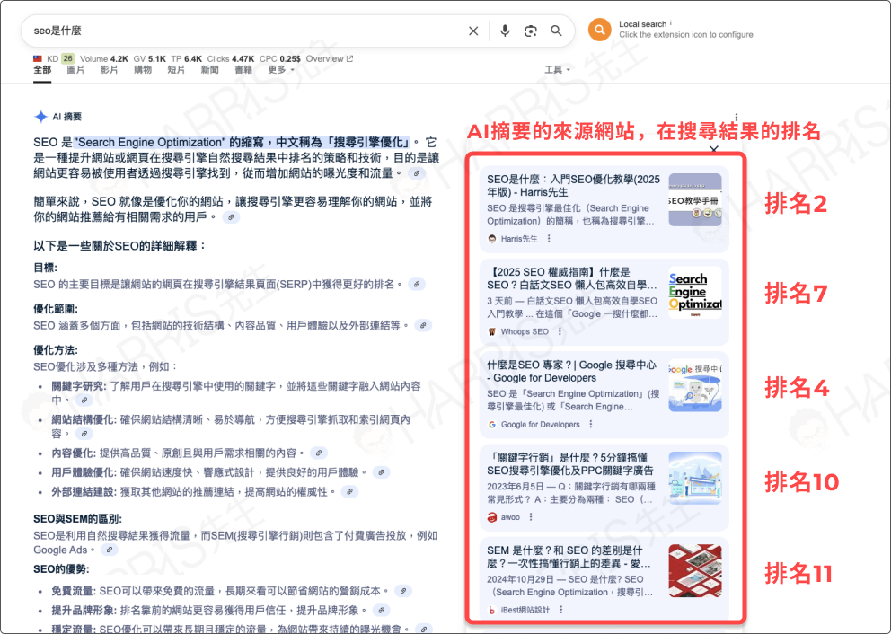Click the CPC 0.25$ metric

[x=280, y=58]
